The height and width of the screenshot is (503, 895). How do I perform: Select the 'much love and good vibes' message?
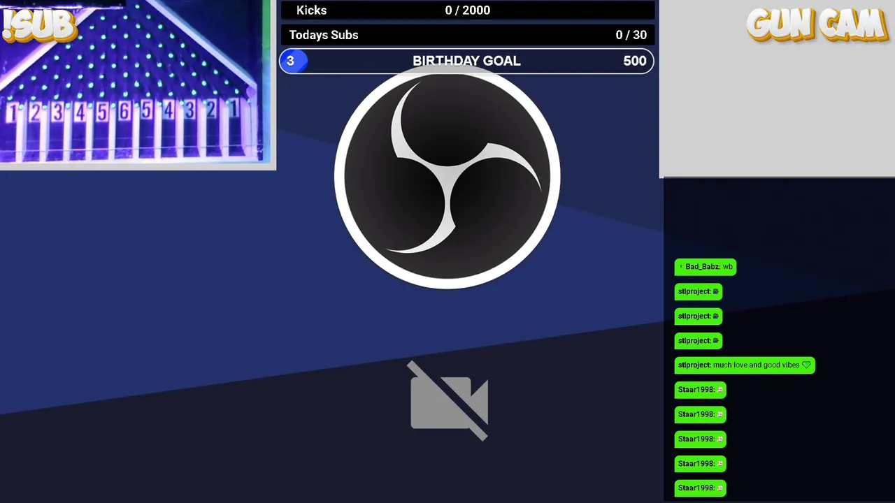[745, 365]
